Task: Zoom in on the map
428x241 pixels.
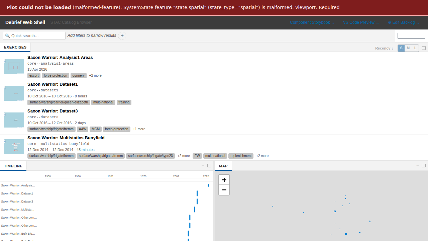Action: point(224,180)
